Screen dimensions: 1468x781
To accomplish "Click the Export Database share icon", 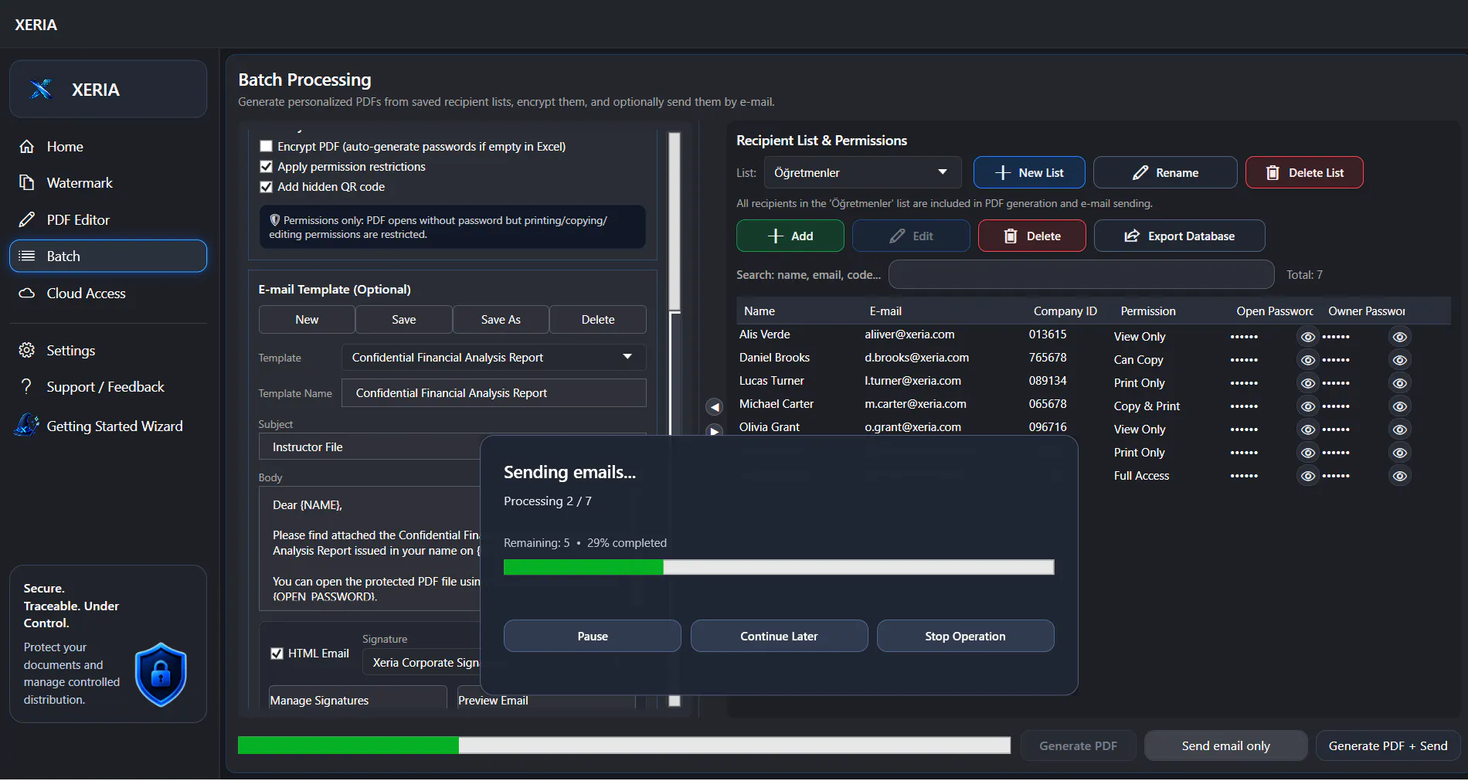I will (1132, 236).
